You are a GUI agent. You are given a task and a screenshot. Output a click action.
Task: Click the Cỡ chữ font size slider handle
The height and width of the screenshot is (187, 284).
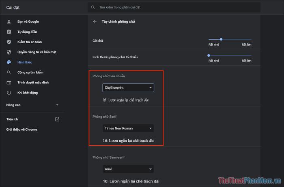coord(221,39)
